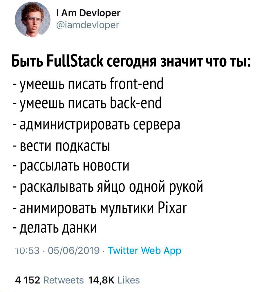Click the 10:53 tweet timestamp
The height and width of the screenshot is (292, 273).
pyautogui.click(x=22, y=250)
